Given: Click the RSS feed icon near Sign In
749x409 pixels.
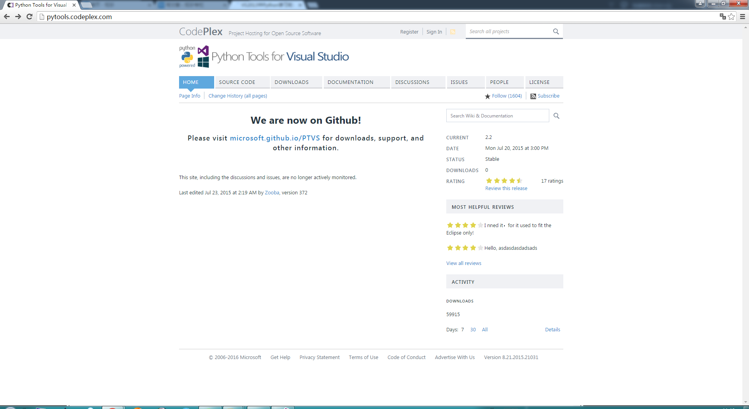Looking at the screenshot, I should click(453, 32).
